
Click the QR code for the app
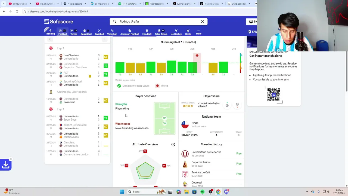click(x=274, y=95)
